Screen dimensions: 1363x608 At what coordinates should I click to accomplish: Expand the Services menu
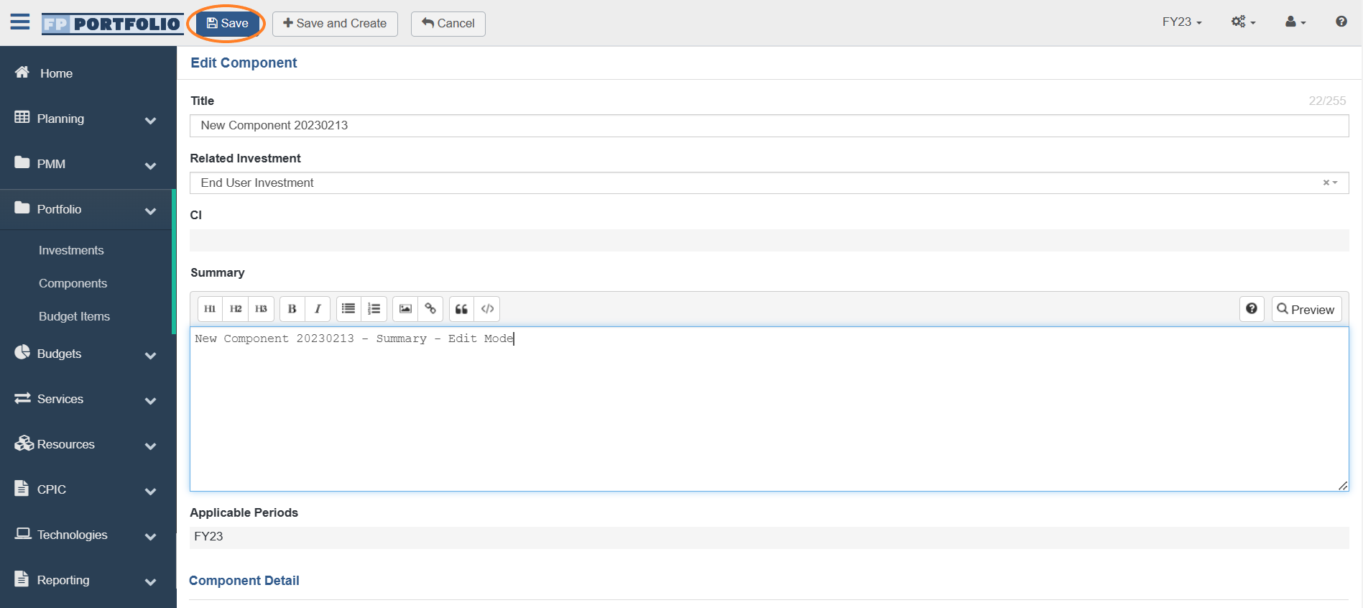point(86,399)
